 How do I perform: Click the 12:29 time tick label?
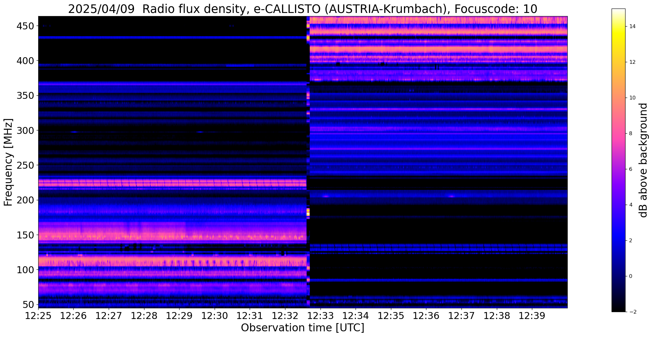(x=179, y=316)
